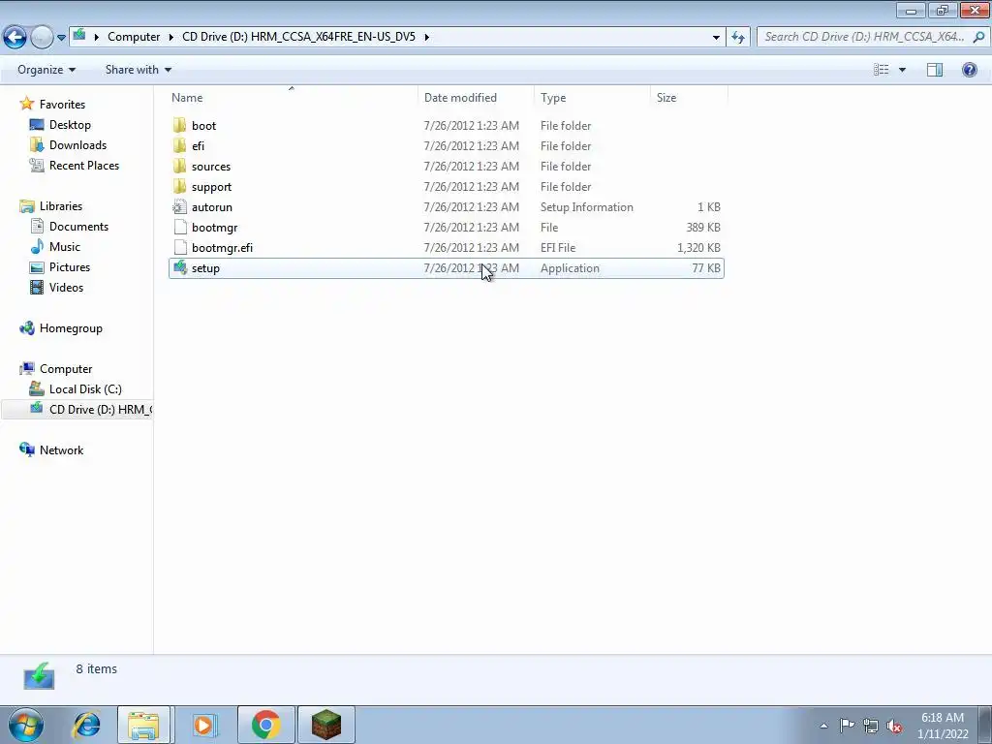Image resolution: width=992 pixels, height=744 pixels.
Task: Click the Forward navigation arrow
Action: coord(42,37)
